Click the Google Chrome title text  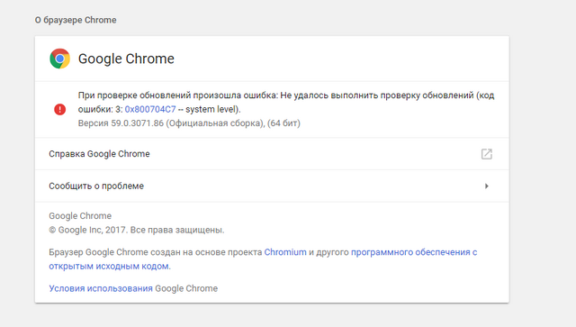pos(126,59)
